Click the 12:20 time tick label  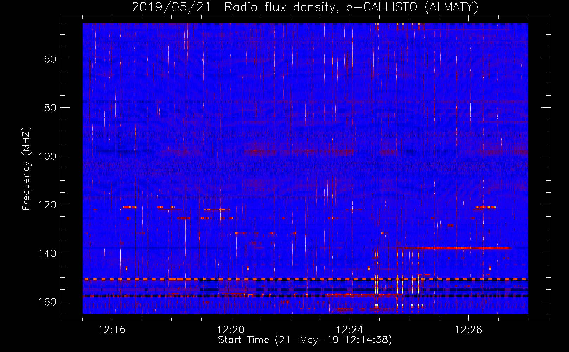coord(231,330)
